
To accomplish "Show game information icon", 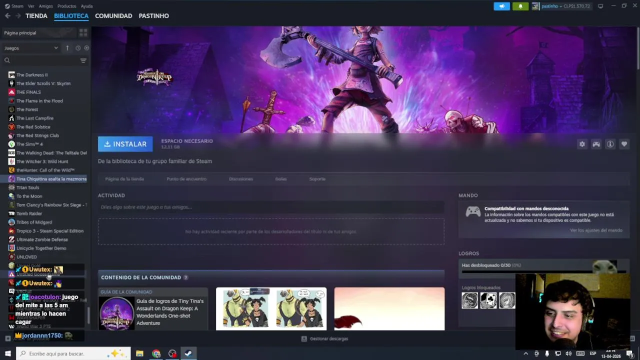I will [610, 144].
